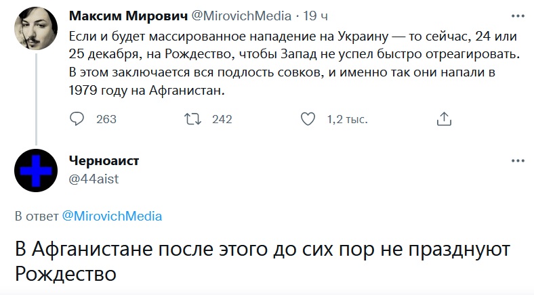This screenshot has width=534, height=295.
Task: Open the three-dot menu on Максим Мирович's tweet
Action: (518, 16)
